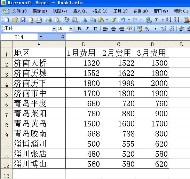Open the Name Box dropdown arrow

(41, 37)
